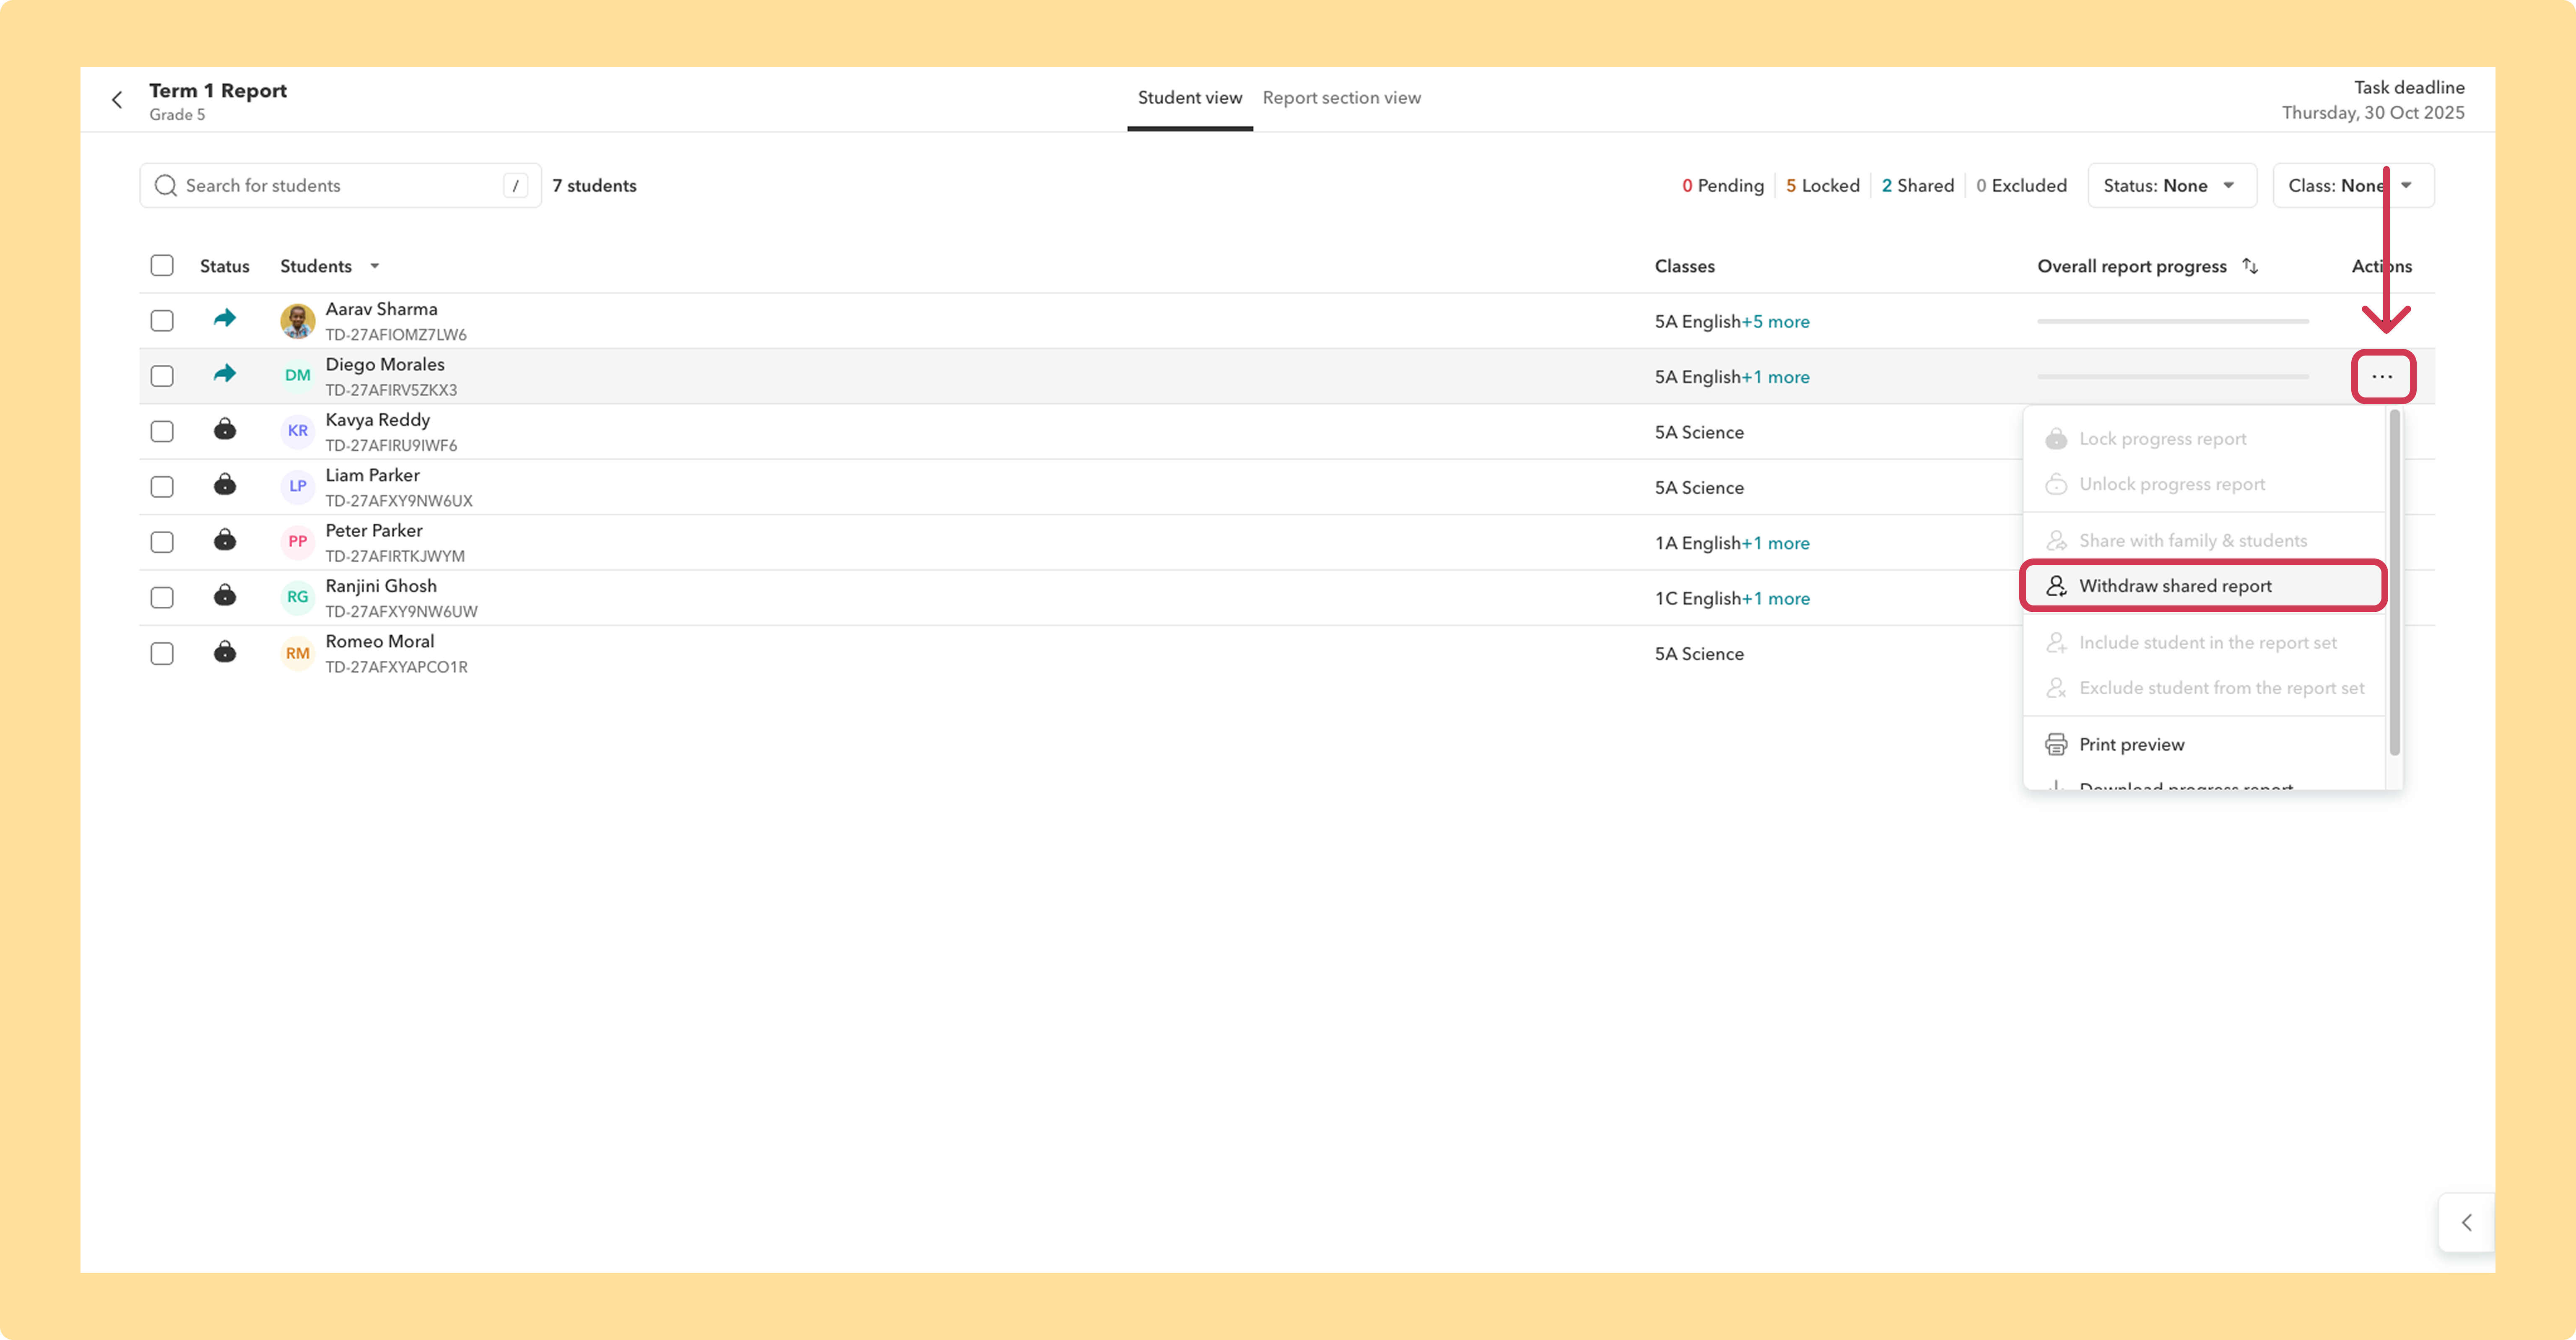Focus the Search for students field

tap(340, 186)
